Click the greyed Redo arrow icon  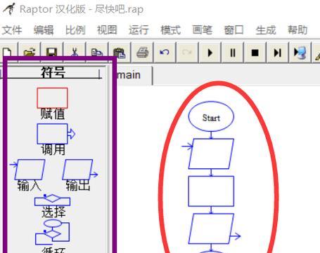click(187, 53)
